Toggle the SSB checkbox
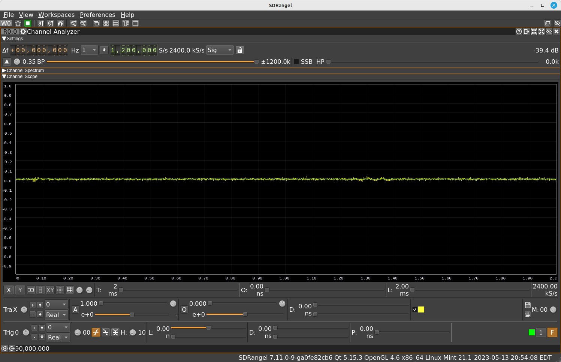Image resolution: width=561 pixels, height=362 pixels. point(296,62)
